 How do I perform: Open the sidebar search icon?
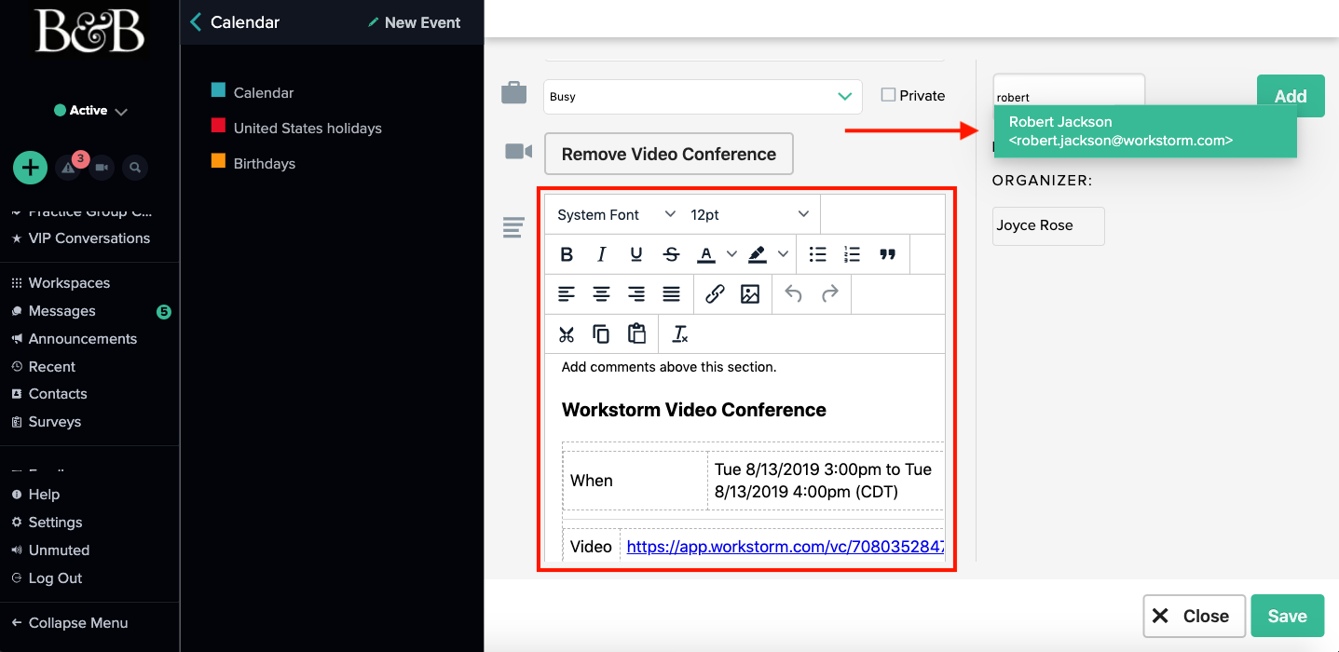pyautogui.click(x=135, y=168)
